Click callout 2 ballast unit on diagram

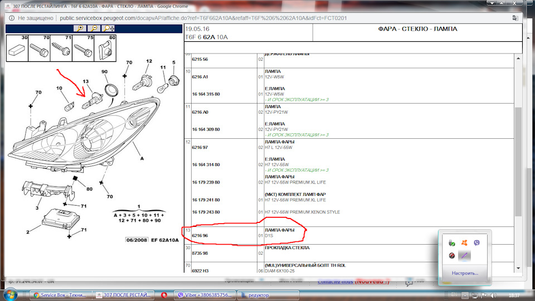28,232
